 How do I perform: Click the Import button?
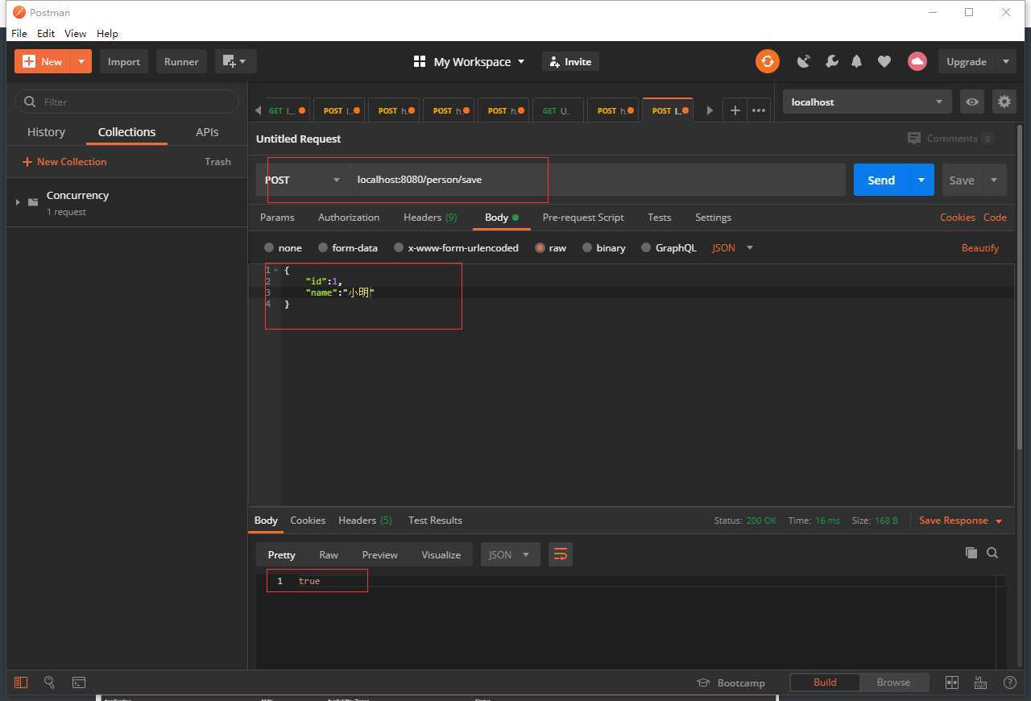pos(124,61)
